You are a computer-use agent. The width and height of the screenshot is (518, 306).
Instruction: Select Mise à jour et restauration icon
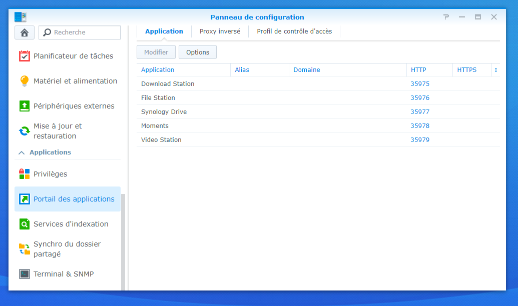point(25,131)
